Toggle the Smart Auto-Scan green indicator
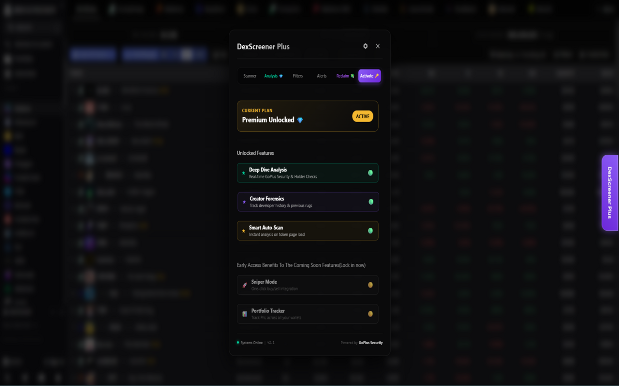 click(370, 231)
